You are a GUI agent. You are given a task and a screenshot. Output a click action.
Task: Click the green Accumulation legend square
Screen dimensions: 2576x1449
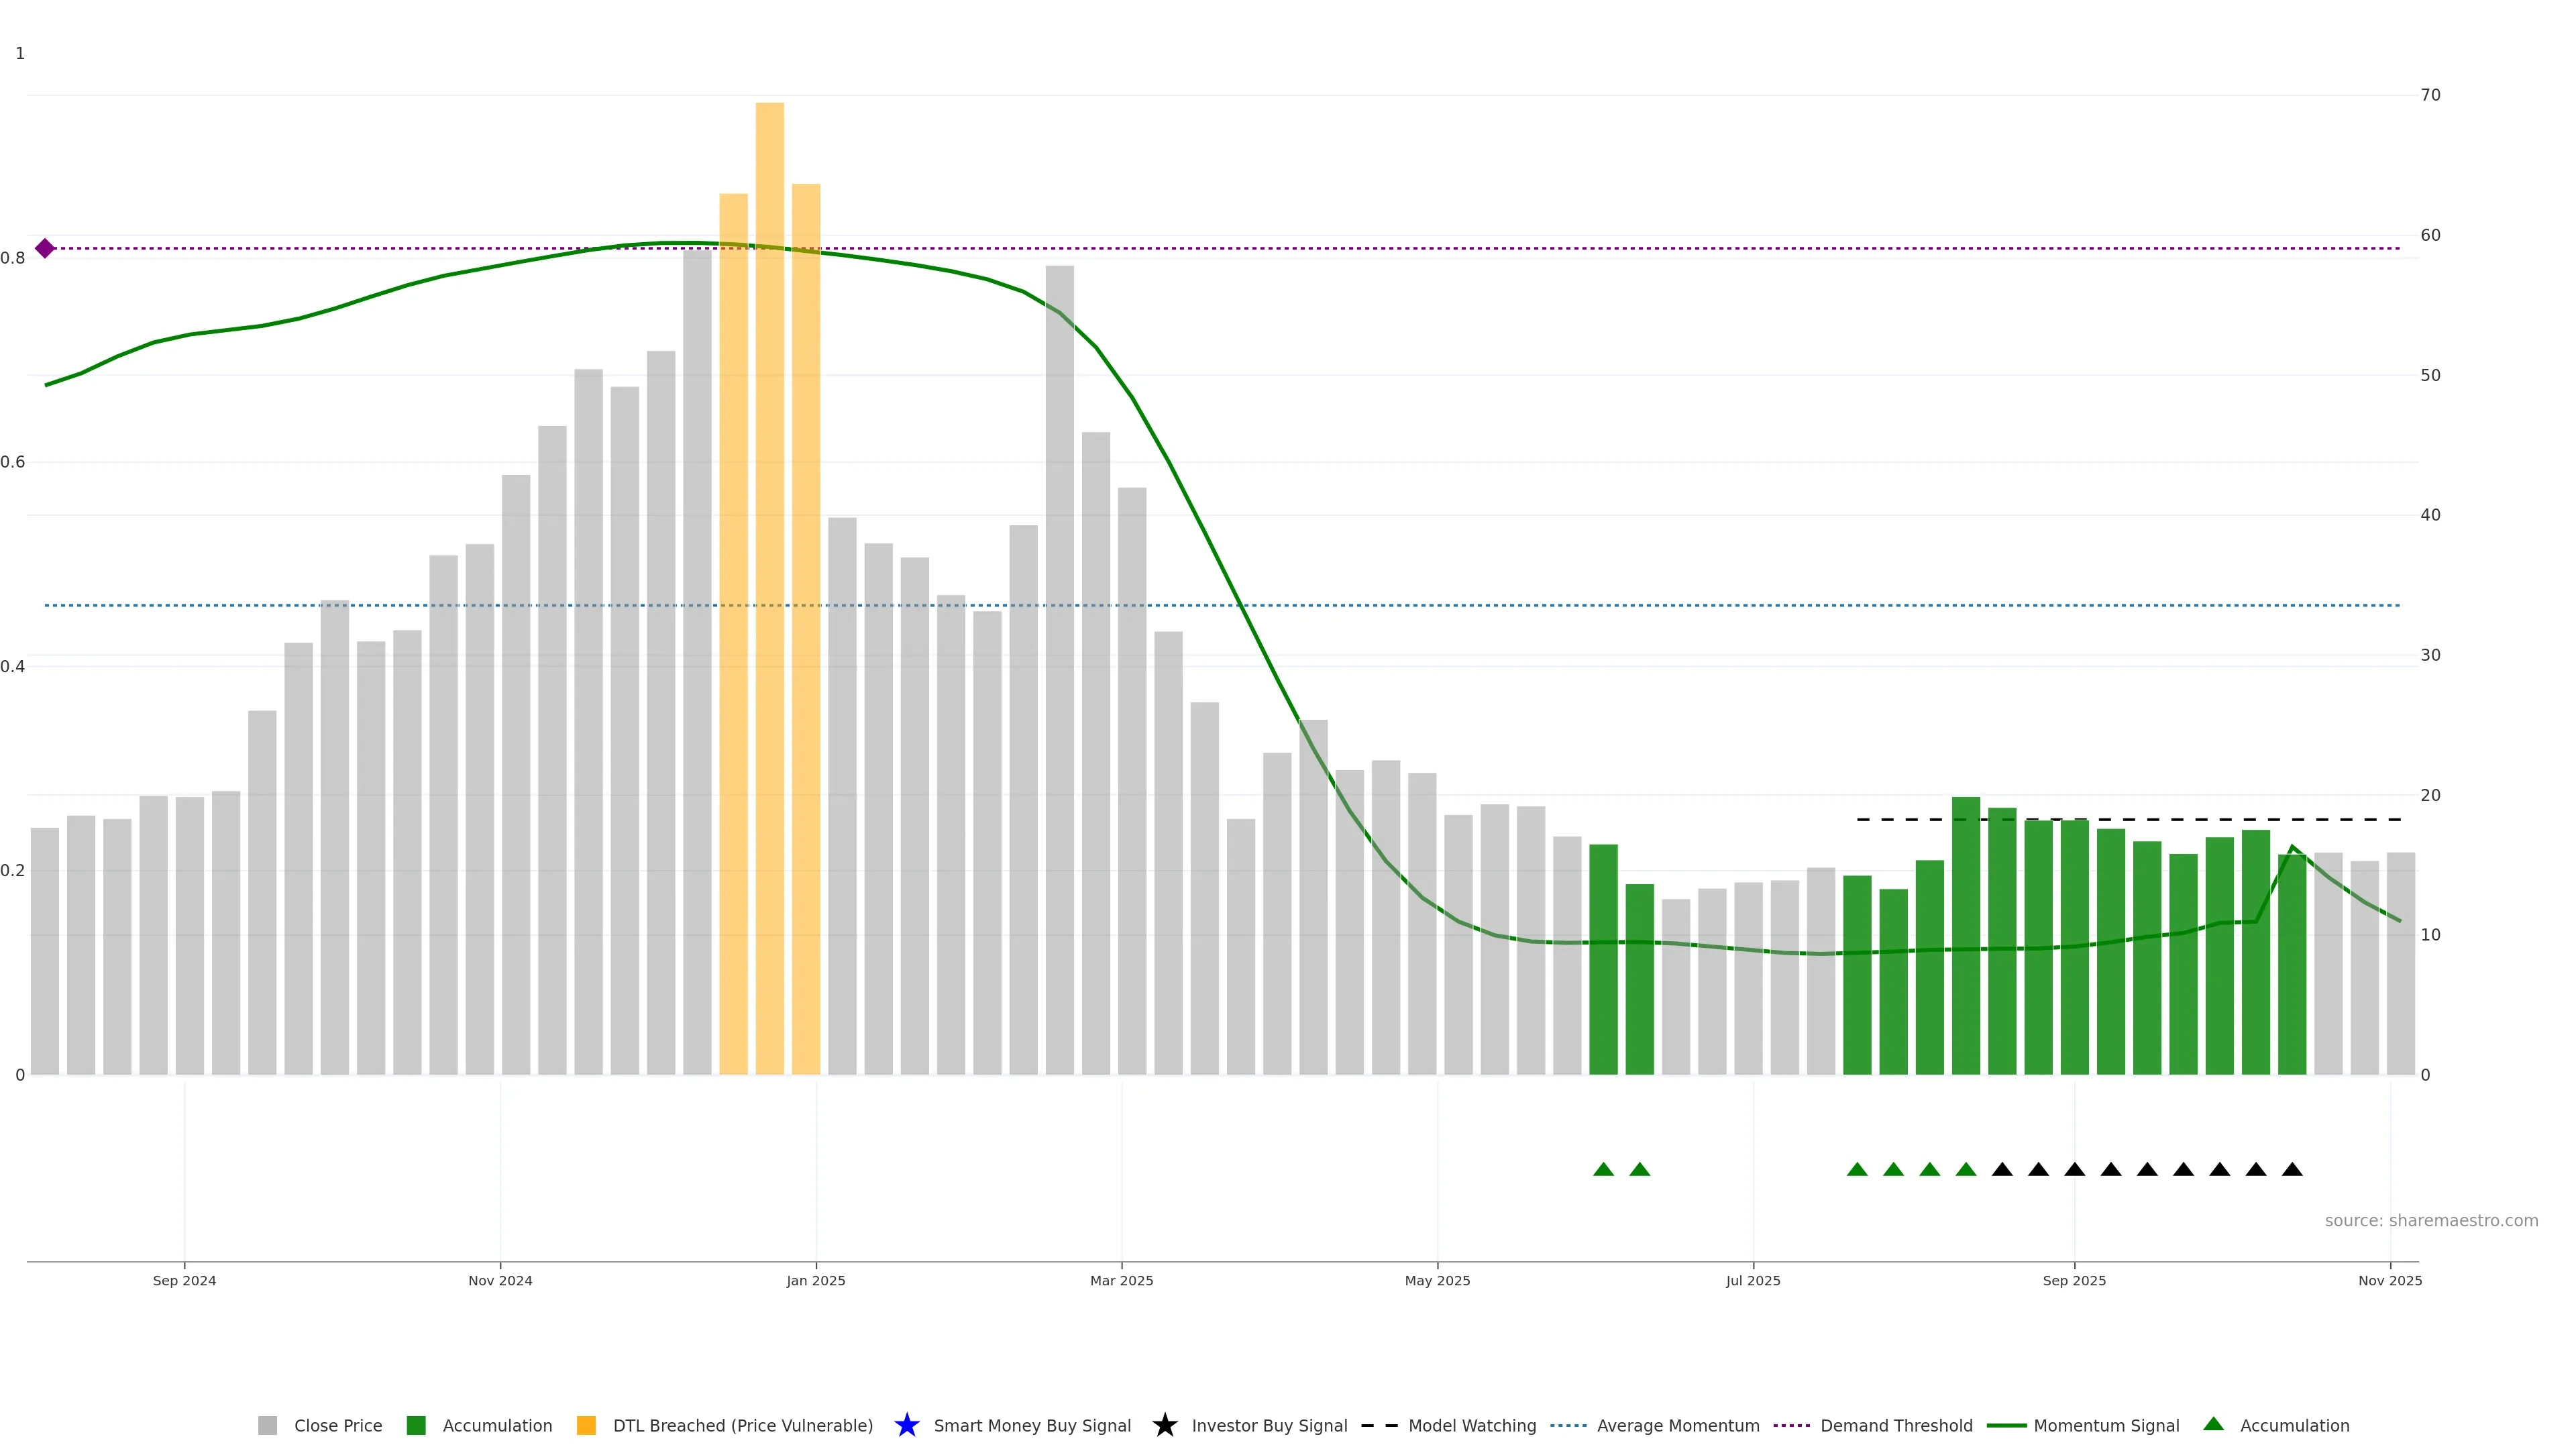[416, 1425]
